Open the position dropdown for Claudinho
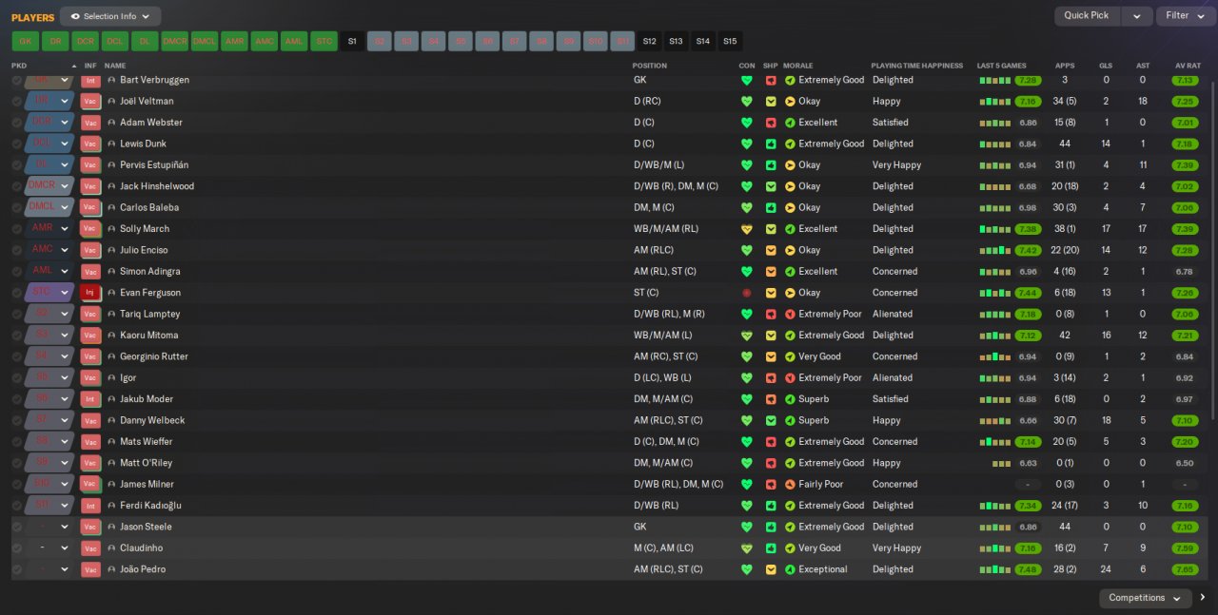Viewport: 1218px width, 615px height. [65, 548]
